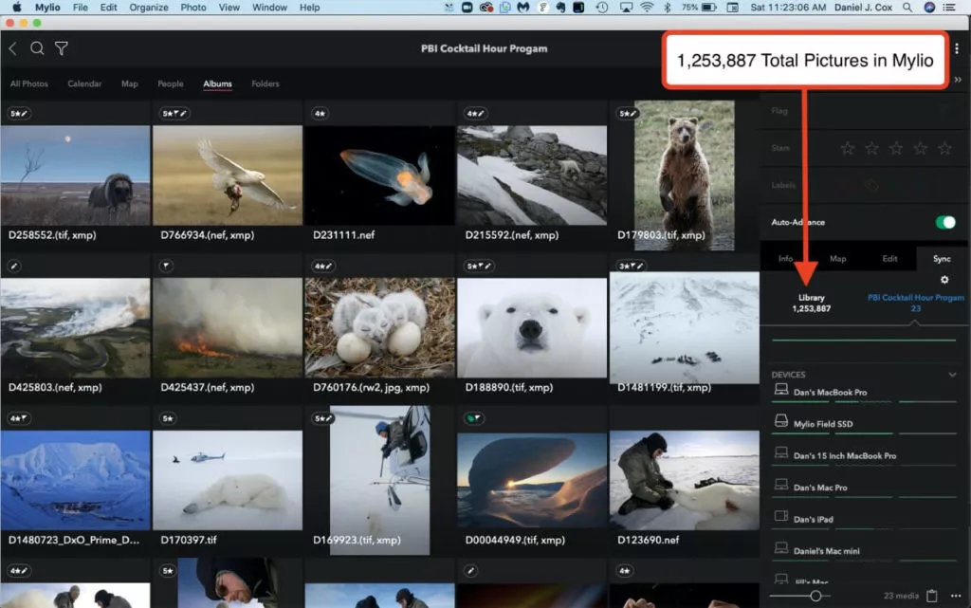
Task: Open the Time Machine menu bar icon
Action: tap(602, 8)
